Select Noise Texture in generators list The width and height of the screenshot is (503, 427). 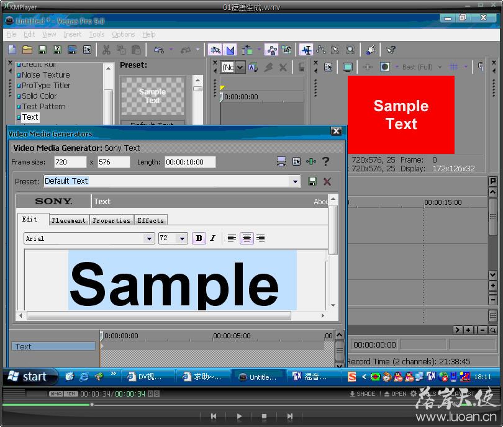45,74
